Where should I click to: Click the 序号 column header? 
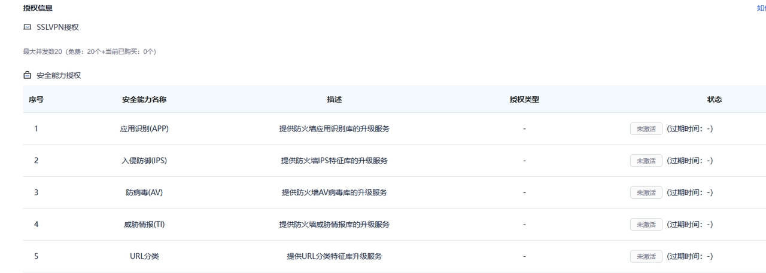pyautogui.click(x=36, y=100)
